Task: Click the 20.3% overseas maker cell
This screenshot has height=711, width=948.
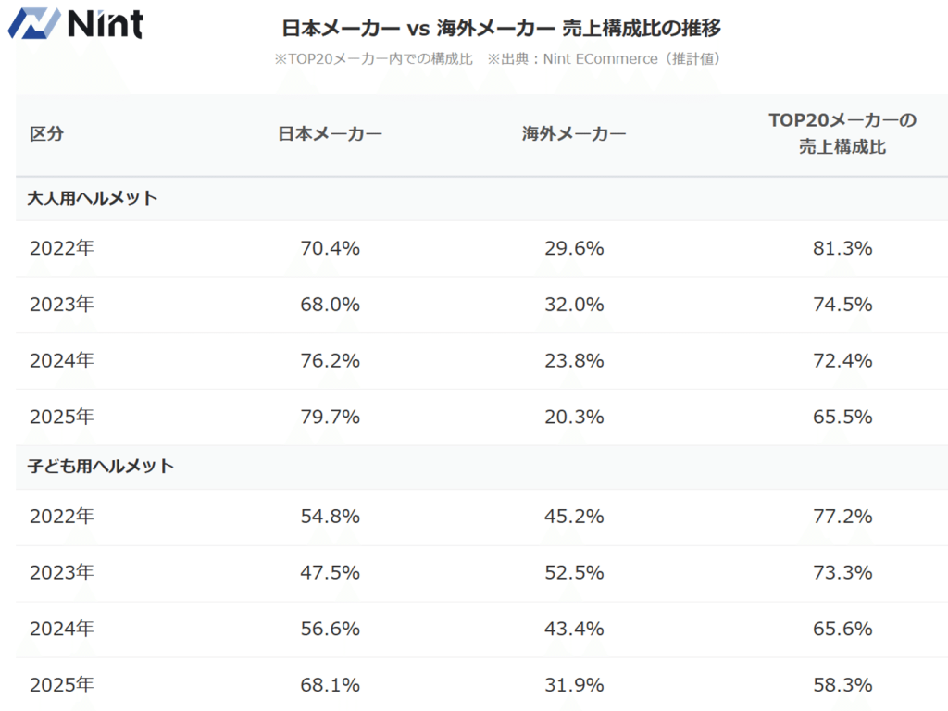Action: tap(574, 417)
